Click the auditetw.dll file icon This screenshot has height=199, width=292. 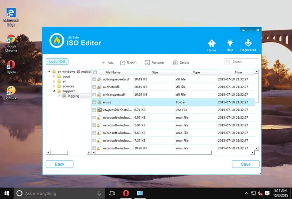[99, 87]
